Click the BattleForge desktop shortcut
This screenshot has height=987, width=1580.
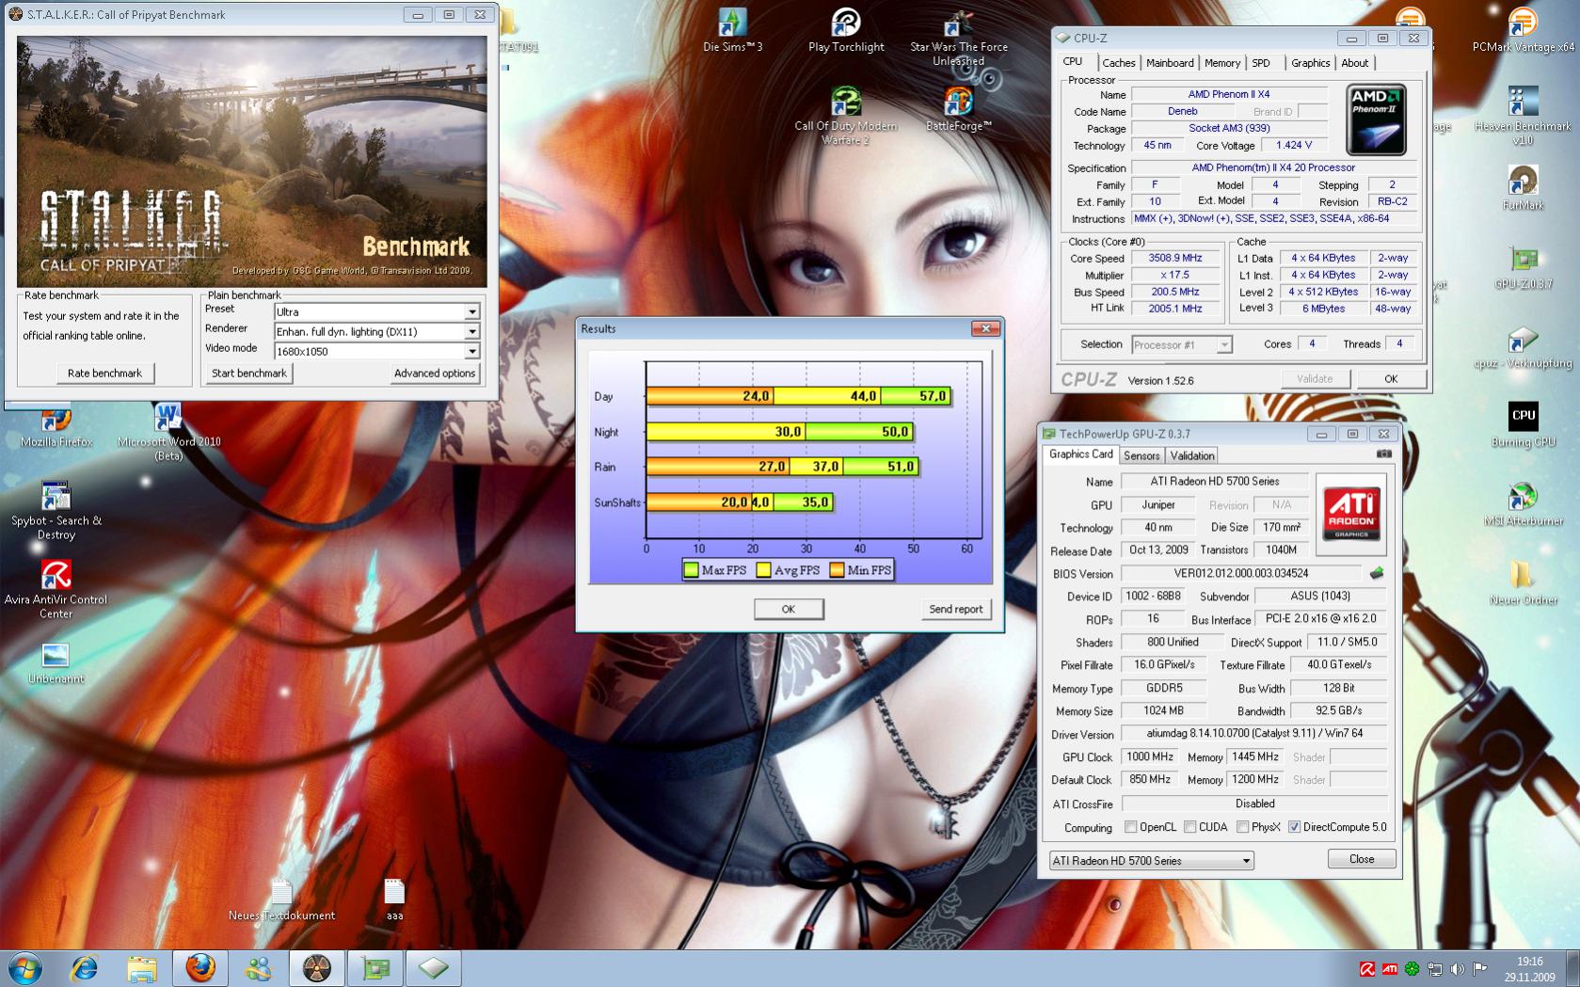(x=958, y=108)
